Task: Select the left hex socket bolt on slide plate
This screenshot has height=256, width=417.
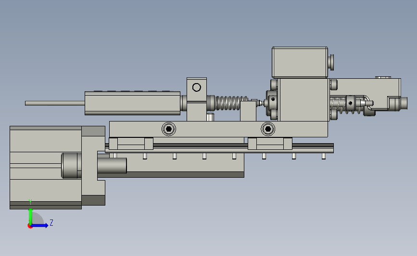Action: click(x=169, y=129)
